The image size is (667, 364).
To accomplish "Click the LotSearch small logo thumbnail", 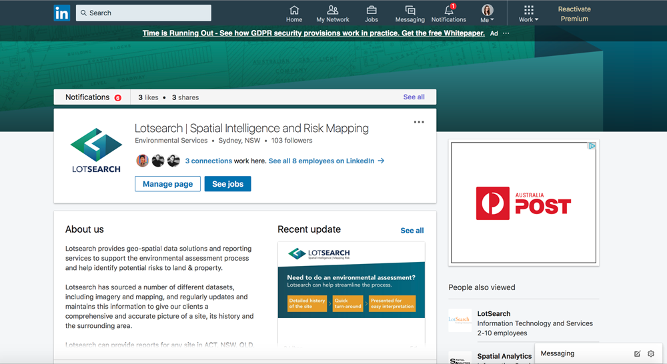I will click(x=460, y=320).
